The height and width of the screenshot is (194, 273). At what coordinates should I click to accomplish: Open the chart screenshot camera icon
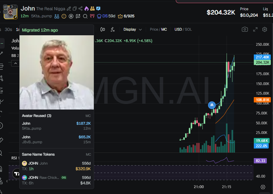tap(245, 29)
